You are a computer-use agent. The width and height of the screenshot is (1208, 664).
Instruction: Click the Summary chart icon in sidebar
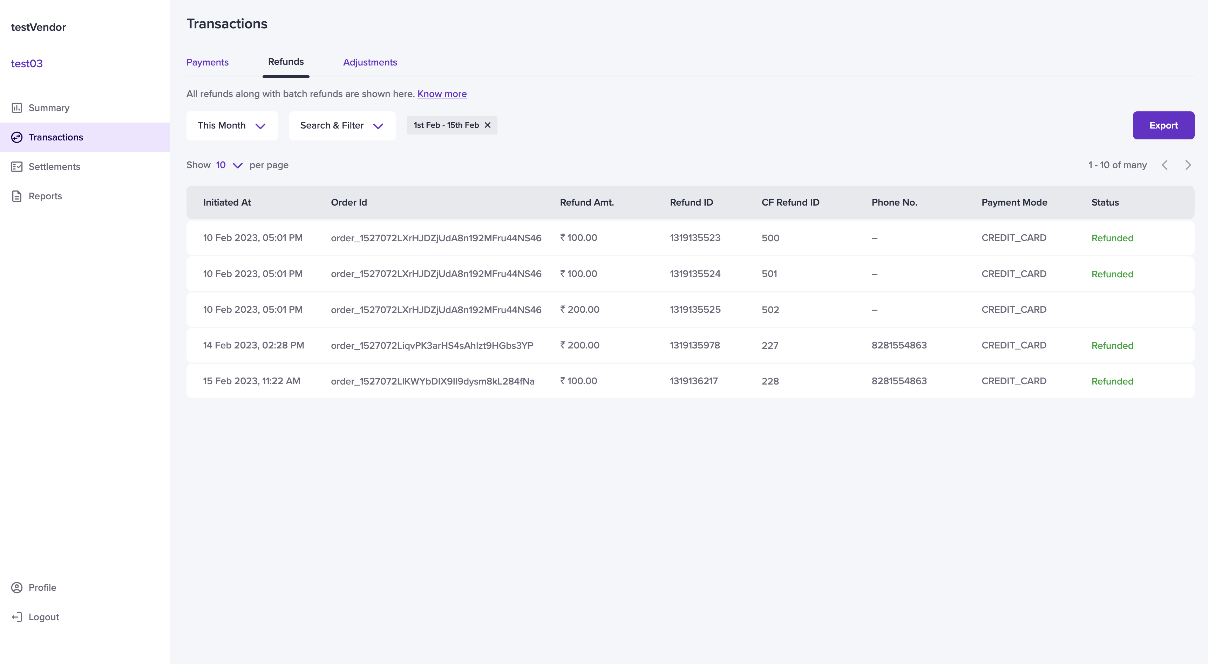[x=17, y=108]
